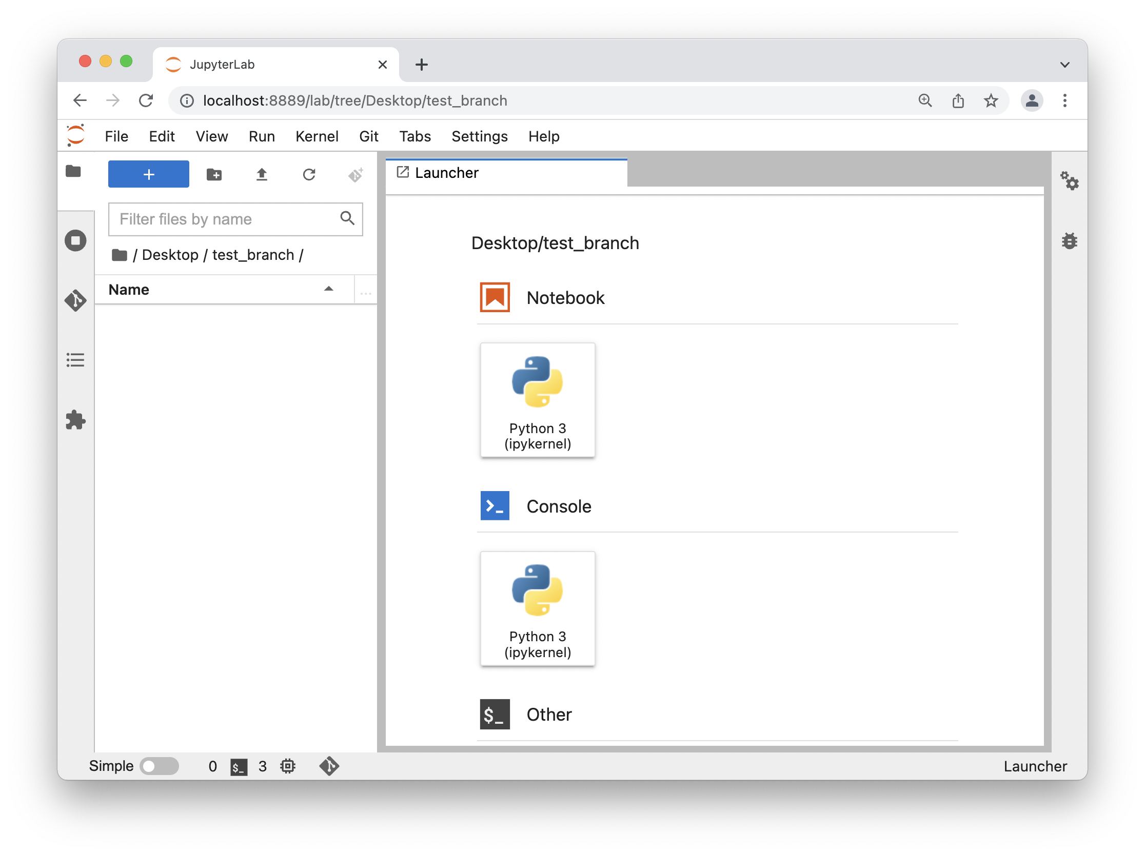Click the blue new launcher button
1145x856 pixels.
[x=149, y=174]
